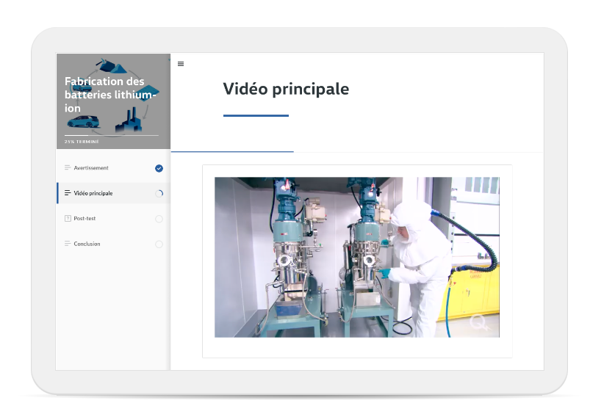Play the main video of the mixing machines
The height and width of the screenshot is (406, 615).
point(357,257)
